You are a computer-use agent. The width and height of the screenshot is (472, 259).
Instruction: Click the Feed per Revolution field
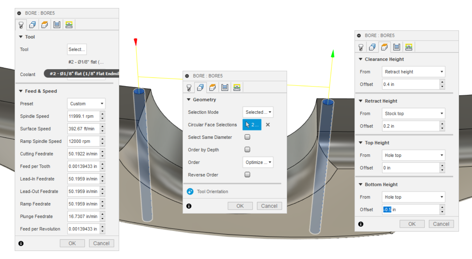[83, 229]
